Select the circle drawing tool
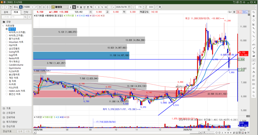Image resolution: width=258 pixels, height=135 pixels. (x=253, y=20)
